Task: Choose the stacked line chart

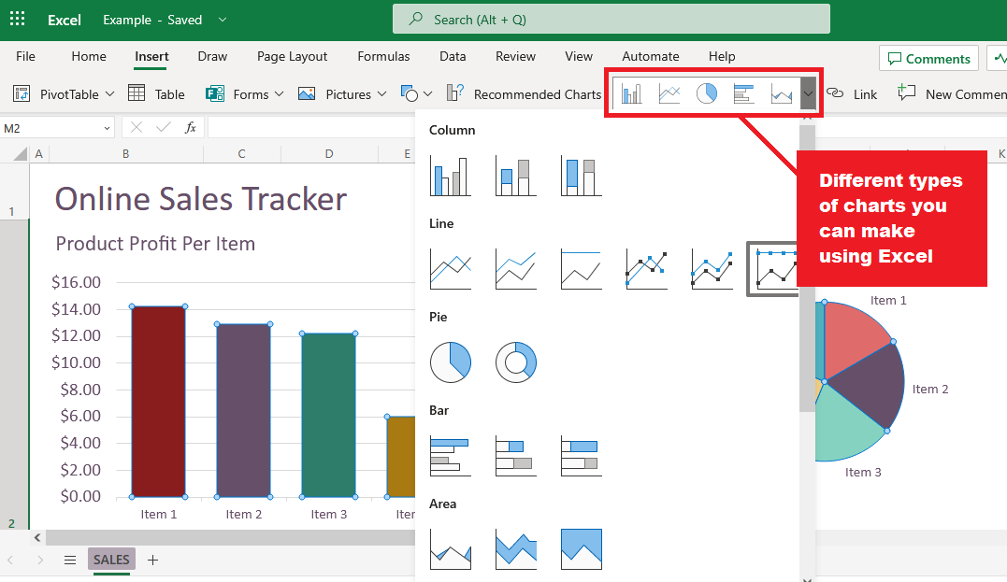Action: point(516,269)
